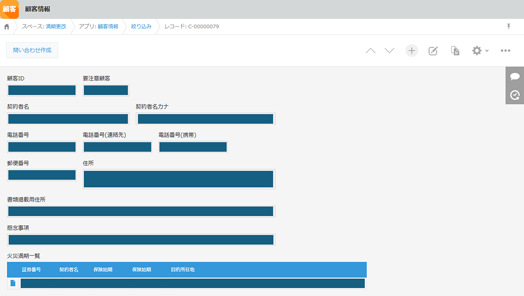Screen dimensions: 524x296
Task: Click the 証券番号 column header
Action: pyautogui.click(x=31, y=270)
